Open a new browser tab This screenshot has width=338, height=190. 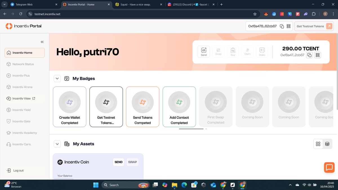[x=221, y=5]
